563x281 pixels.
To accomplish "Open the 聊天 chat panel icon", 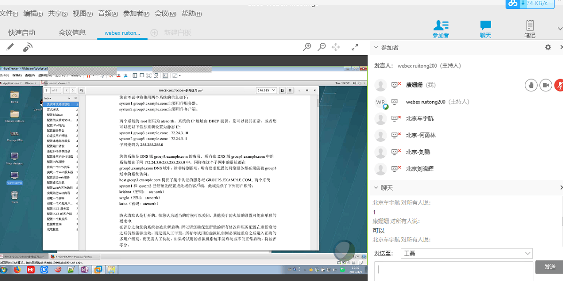I will point(485,29).
